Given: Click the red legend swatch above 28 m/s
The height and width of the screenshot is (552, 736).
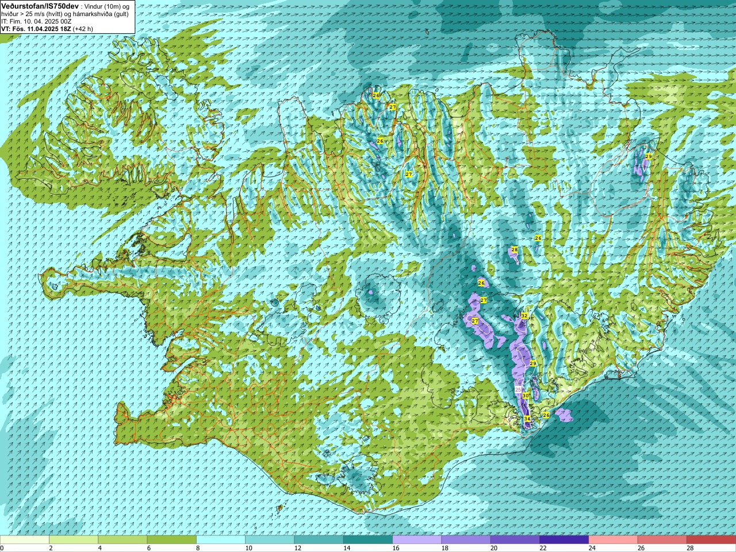Looking at the screenshot, I should pyautogui.click(x=711, y=540).
